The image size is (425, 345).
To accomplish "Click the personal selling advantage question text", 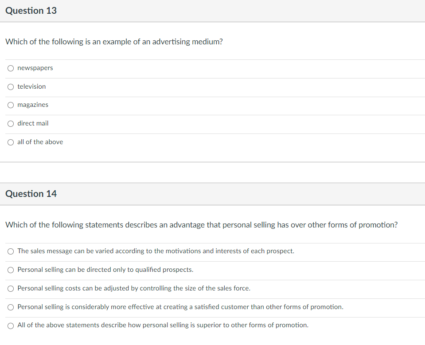I will [201, 225].
